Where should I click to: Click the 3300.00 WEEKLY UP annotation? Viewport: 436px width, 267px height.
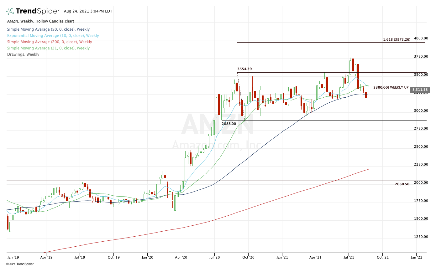point(391,87)
